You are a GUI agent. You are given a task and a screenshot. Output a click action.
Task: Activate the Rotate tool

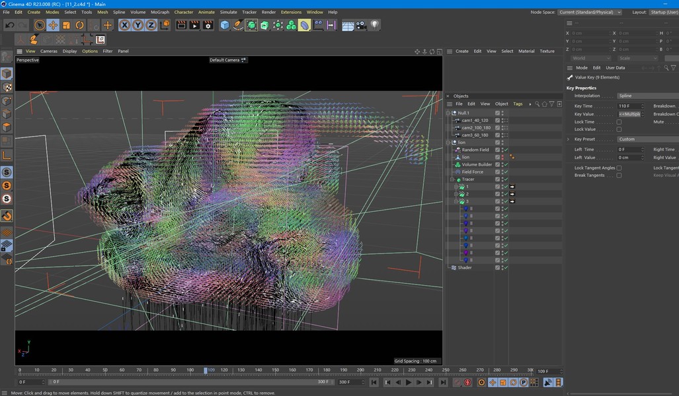[79, 25]
